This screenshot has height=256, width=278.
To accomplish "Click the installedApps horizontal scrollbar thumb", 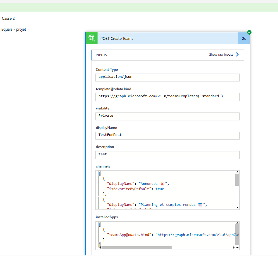I will [136, 248].
